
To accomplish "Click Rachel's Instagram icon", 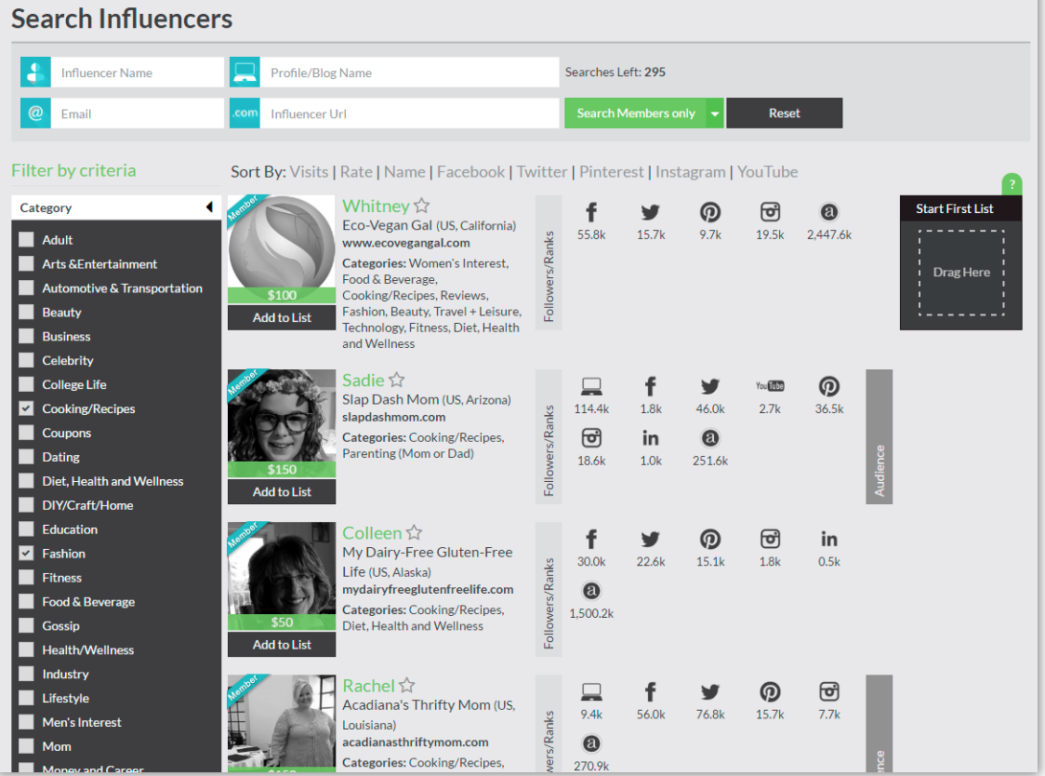I will [829, 691].
